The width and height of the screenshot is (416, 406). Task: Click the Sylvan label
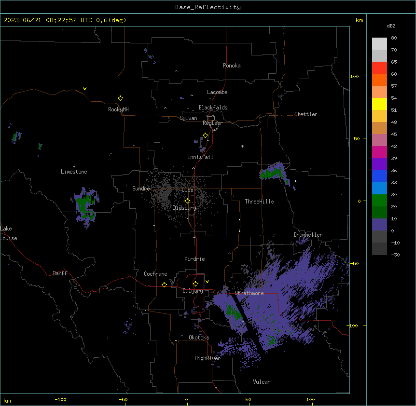pyautogui.click(x=188, y=118)
